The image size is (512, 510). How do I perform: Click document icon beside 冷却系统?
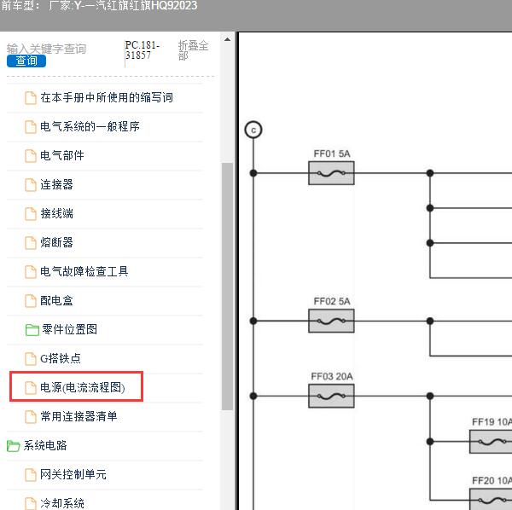pos(31,503)
